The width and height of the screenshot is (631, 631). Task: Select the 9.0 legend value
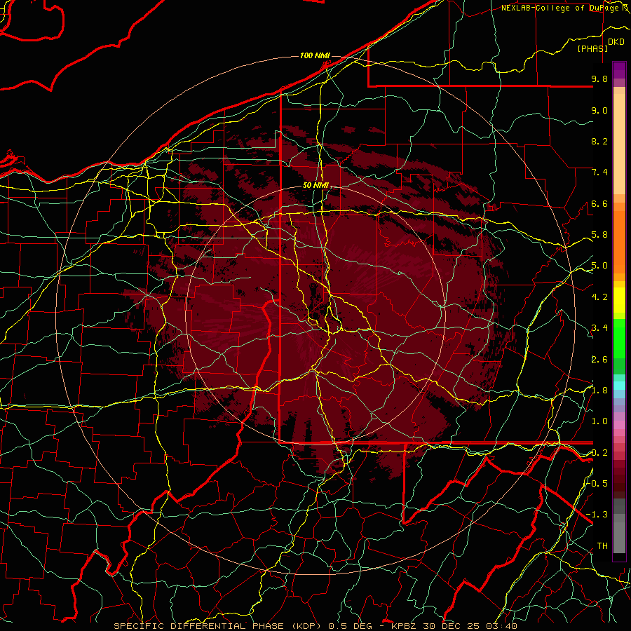(x=599, y=110)
